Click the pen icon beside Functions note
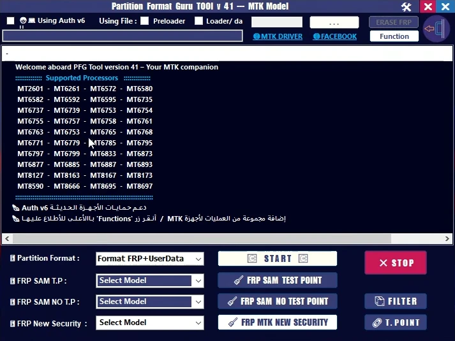 (x=16, y=219)
